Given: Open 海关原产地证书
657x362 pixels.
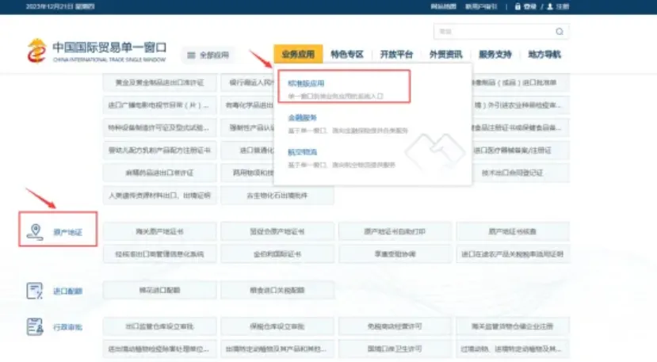Looking at the screenshot, I should (159, 231).
